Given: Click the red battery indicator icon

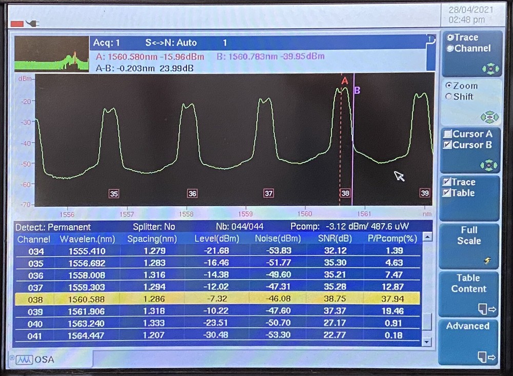Looking at the screenshot, I should pos(17,24).
